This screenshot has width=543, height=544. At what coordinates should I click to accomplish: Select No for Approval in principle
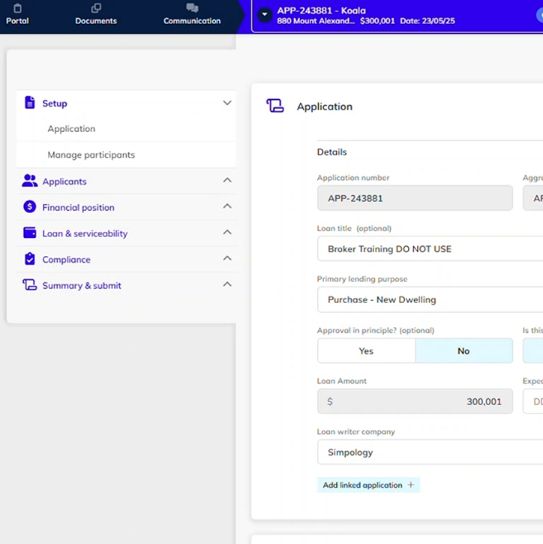[x=463, y=351]
